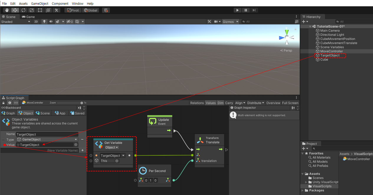Open the GameObject menu
The height and width of the screenshot is (195, 373).
pyautogui.click(x=40, y=4)
